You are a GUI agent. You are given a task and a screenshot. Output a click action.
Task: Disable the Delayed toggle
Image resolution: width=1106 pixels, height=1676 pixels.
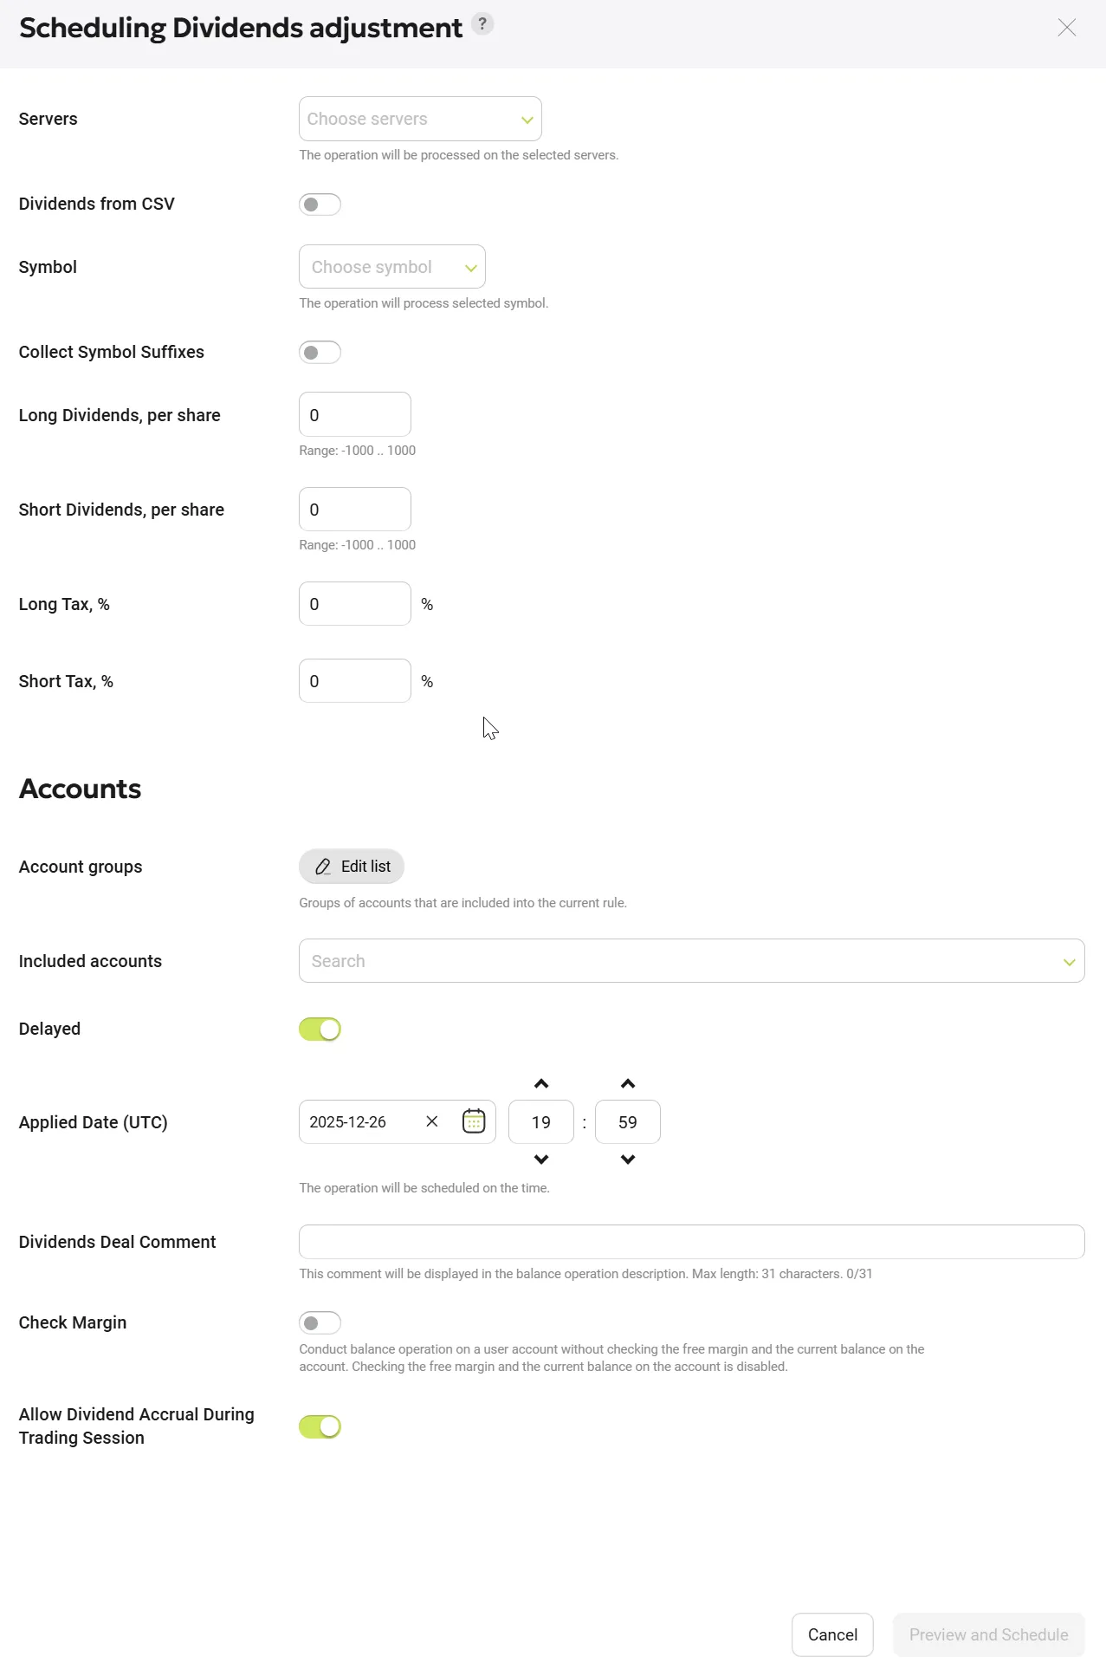[320, 1030]
